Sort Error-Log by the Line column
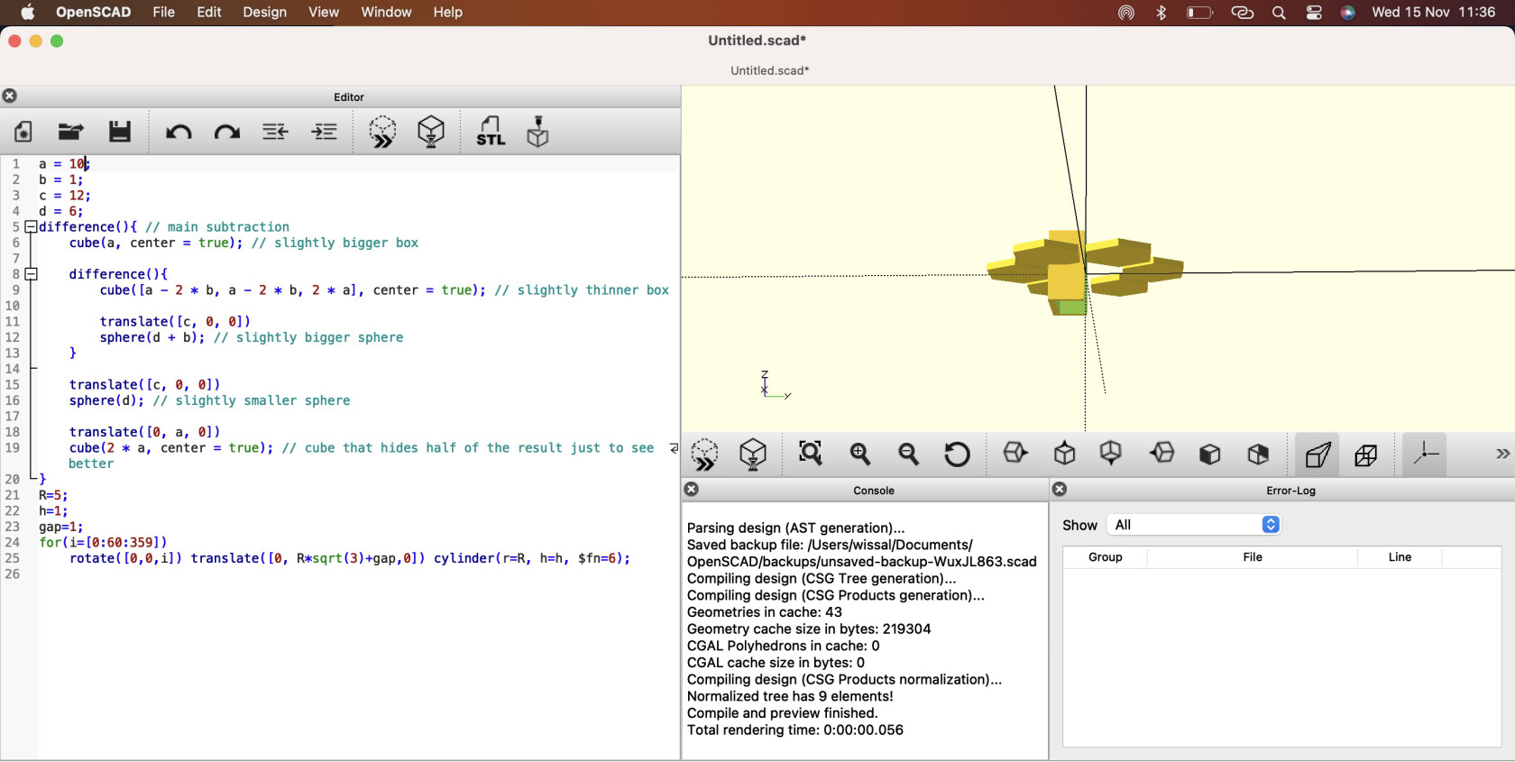1515x762 pixels. 1400,557
